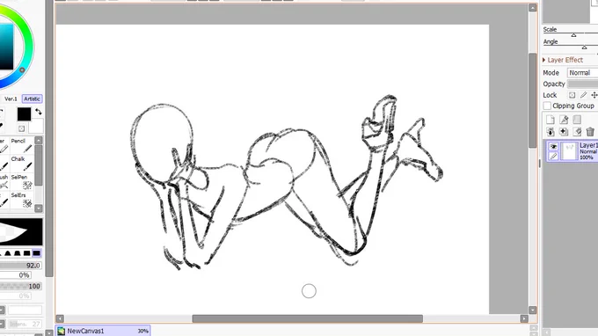
Task: Click the canvas horizontal scrollbar thumb
Action: 308,318
